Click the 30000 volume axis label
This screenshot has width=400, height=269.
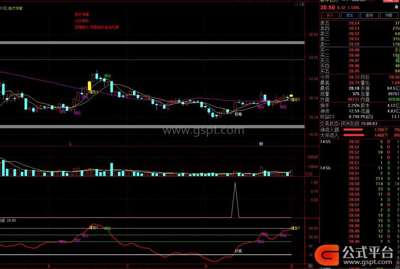coord(313,157)
